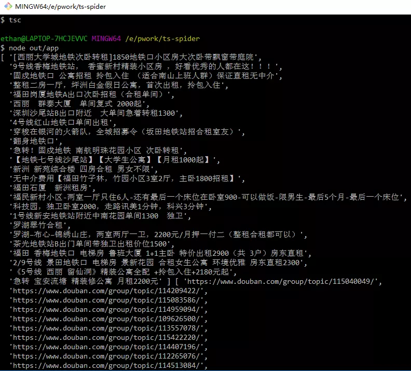This screenshot has width=411, height=371.
Task: Click the line starting '整租二房一厅'
Action: click(119, 86)
